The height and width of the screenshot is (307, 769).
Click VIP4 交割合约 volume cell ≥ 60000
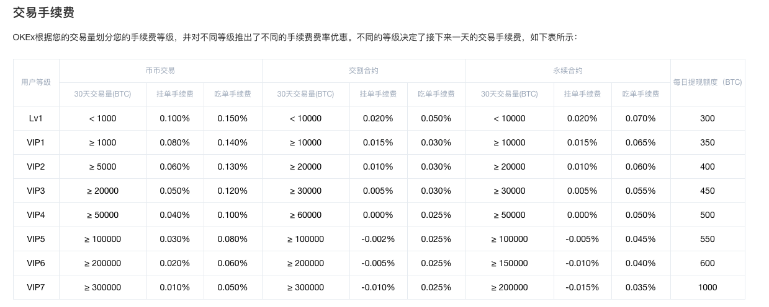click(305, 215)
